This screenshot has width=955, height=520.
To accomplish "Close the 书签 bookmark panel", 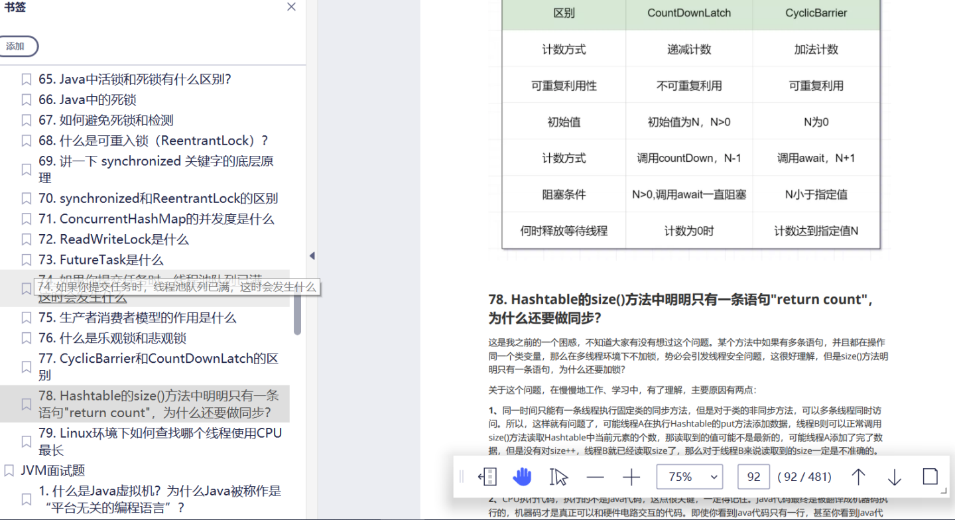I will coord(290,7).
